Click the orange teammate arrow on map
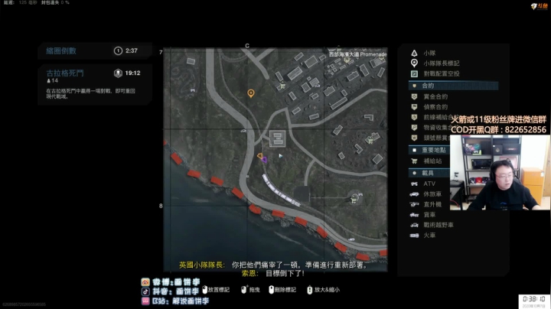 click(x=259, y=156)
